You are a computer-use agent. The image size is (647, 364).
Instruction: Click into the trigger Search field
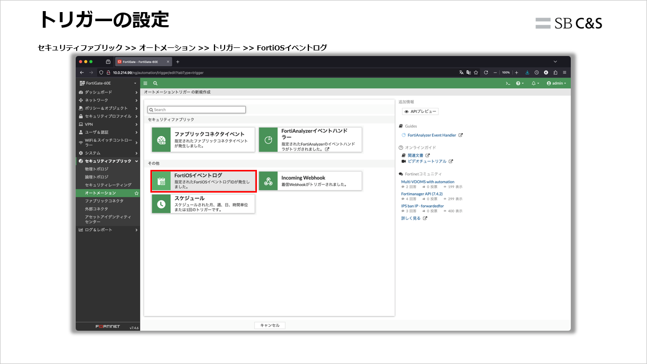pos(196,109)
